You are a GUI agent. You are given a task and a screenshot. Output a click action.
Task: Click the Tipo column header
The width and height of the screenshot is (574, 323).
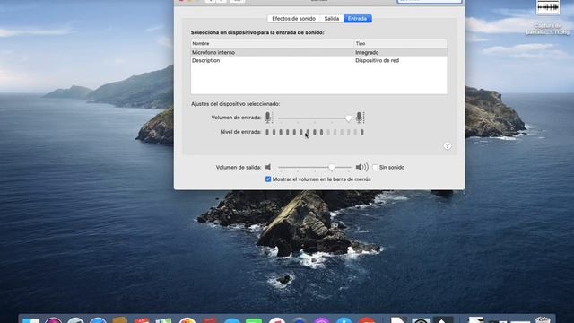[401, 44]
